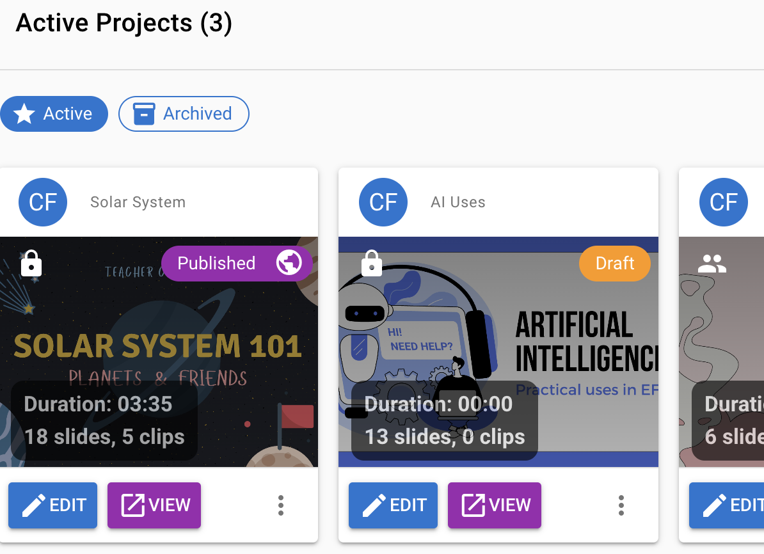Image resolution: width=764 pixels, height=554 pixels.
Task: View the Solar System project
Action: pos(154,505)
